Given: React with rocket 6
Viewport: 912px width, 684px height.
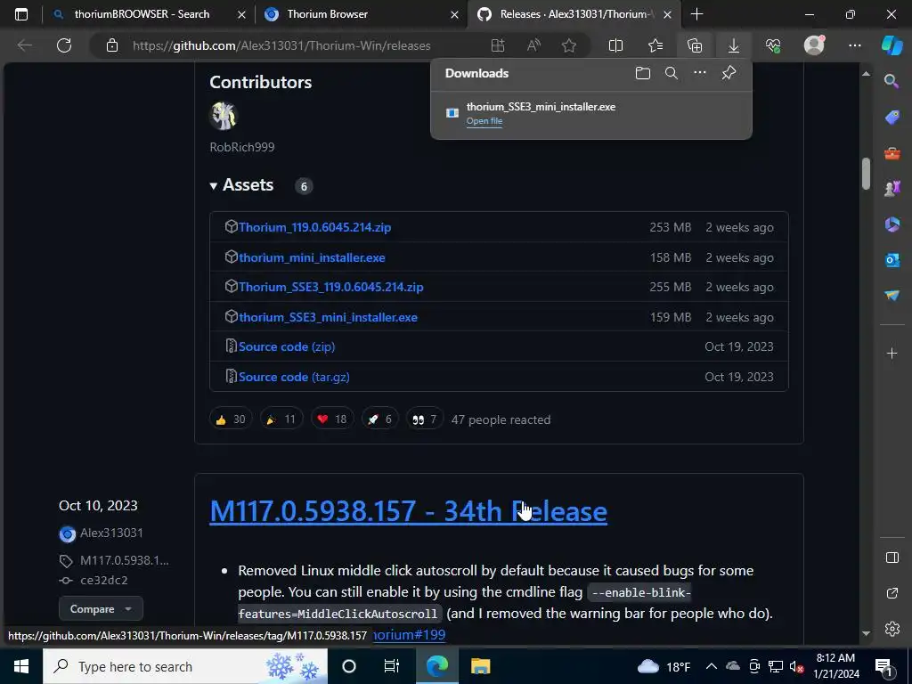Looking at the screenshot, I should [x=379, y=419].
